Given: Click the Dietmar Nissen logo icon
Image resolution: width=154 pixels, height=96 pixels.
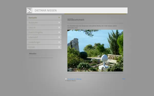Looking at the screenshot, I should coord(30,10).
